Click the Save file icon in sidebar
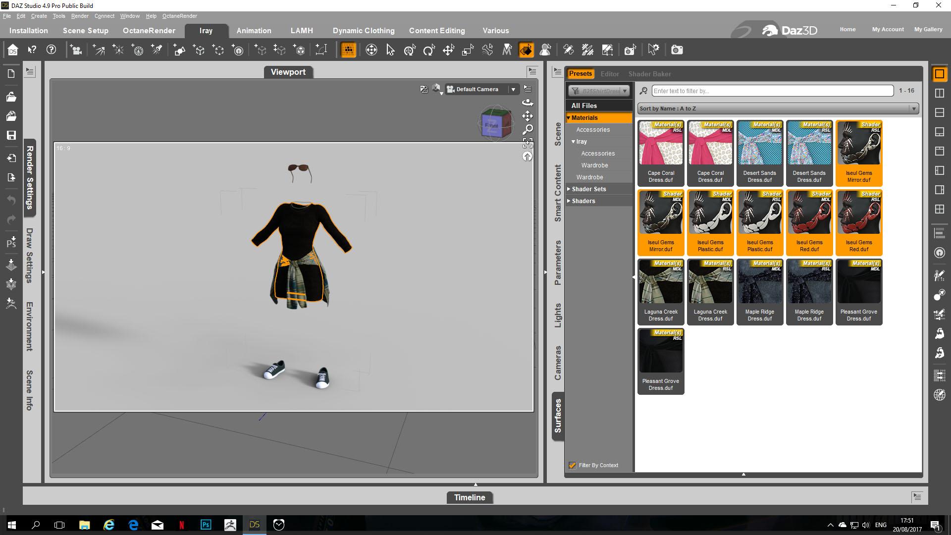This screenshot has width=951, height=535. click(11, 135)
